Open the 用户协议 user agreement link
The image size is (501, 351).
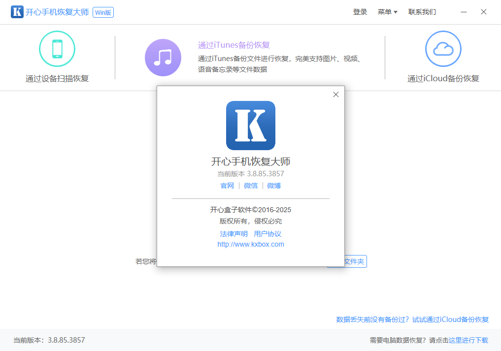point(267,234)
